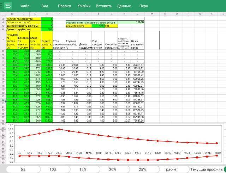
Task: Switch to the 10% sheet tab
Action: tap(53, 169)
